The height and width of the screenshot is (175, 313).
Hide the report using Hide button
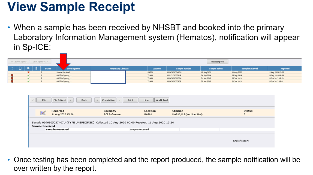146,100
